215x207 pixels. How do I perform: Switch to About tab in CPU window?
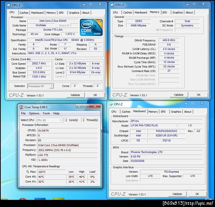click(x=86, y=13)
